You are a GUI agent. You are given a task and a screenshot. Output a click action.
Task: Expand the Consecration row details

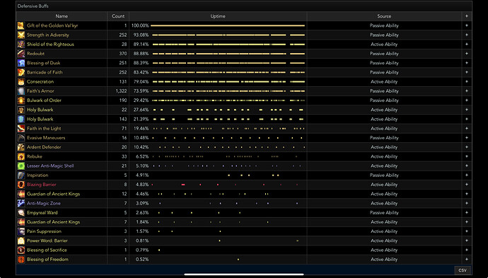(x=467, y=81)
